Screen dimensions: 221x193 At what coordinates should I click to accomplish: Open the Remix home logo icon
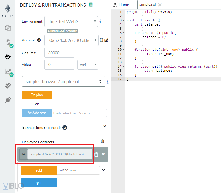8,11
